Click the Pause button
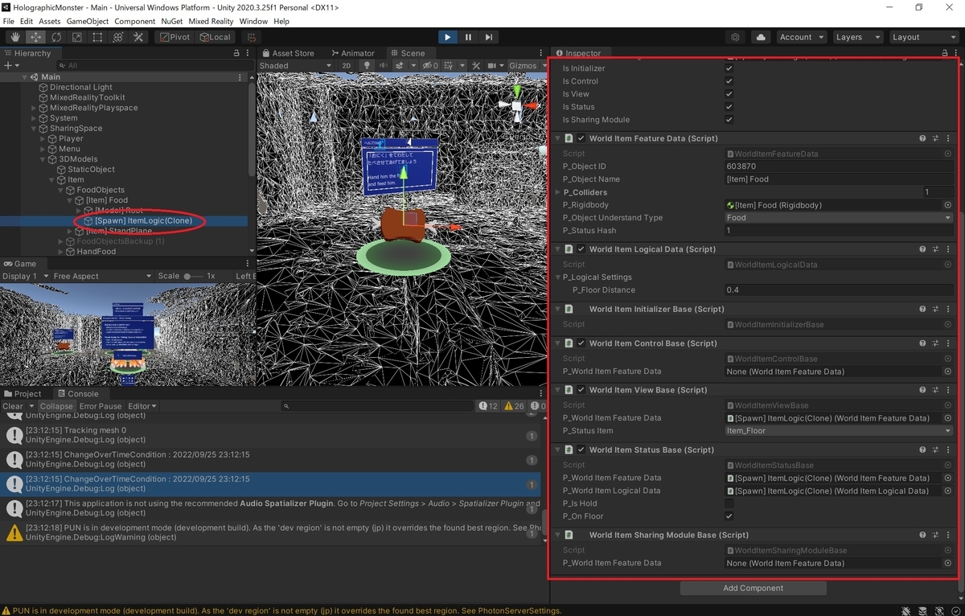This screenshot has width=965, height=616. tap(468, 37)
